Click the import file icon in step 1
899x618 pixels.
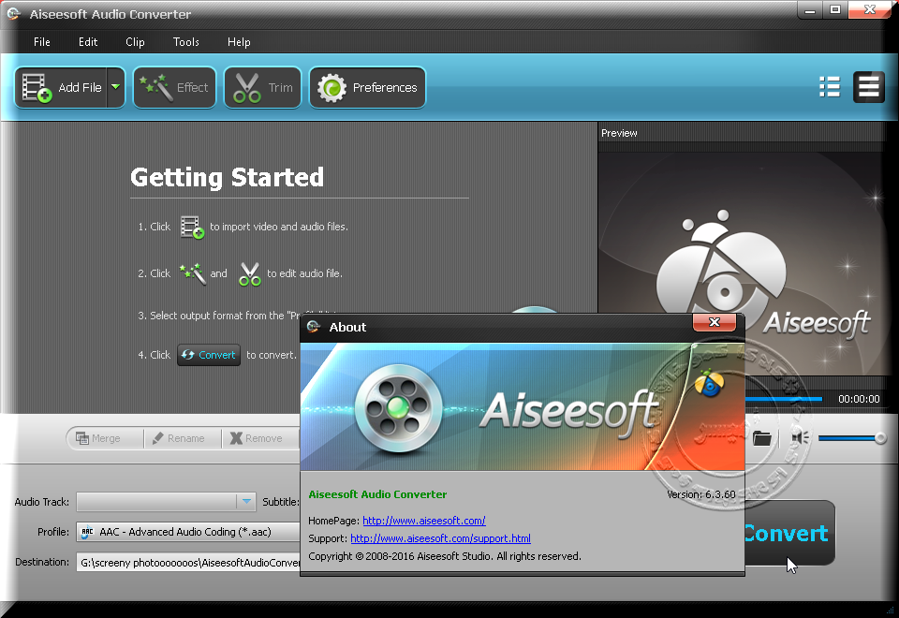pyautogui.click(x=192, y=227)
